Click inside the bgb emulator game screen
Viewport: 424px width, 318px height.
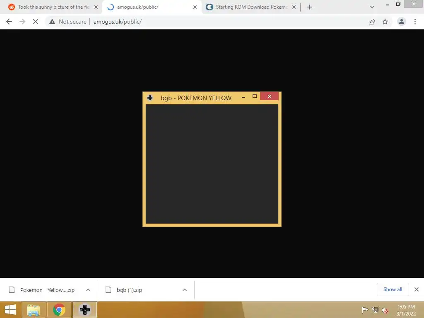pos(212,164)
